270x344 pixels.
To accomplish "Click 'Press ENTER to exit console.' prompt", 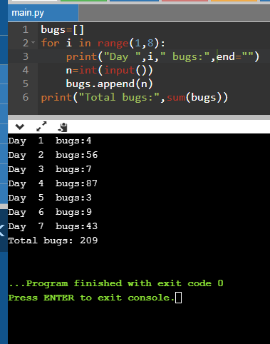I will (91, 298).
